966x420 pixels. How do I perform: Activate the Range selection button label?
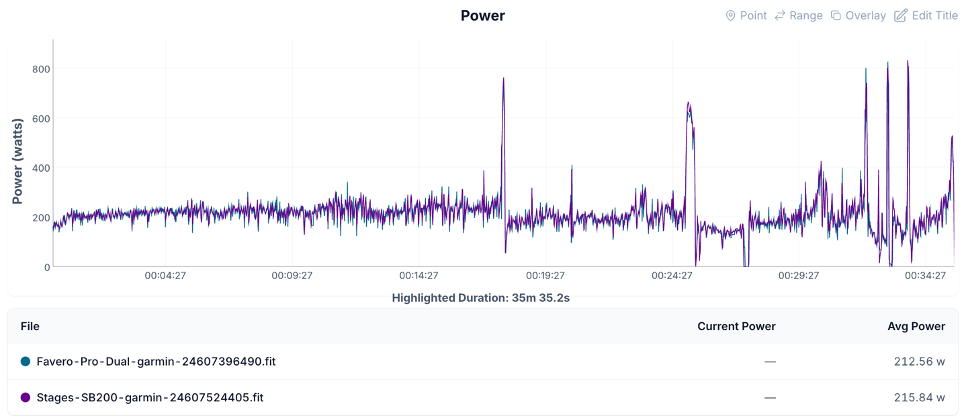(x=806, y=15)
